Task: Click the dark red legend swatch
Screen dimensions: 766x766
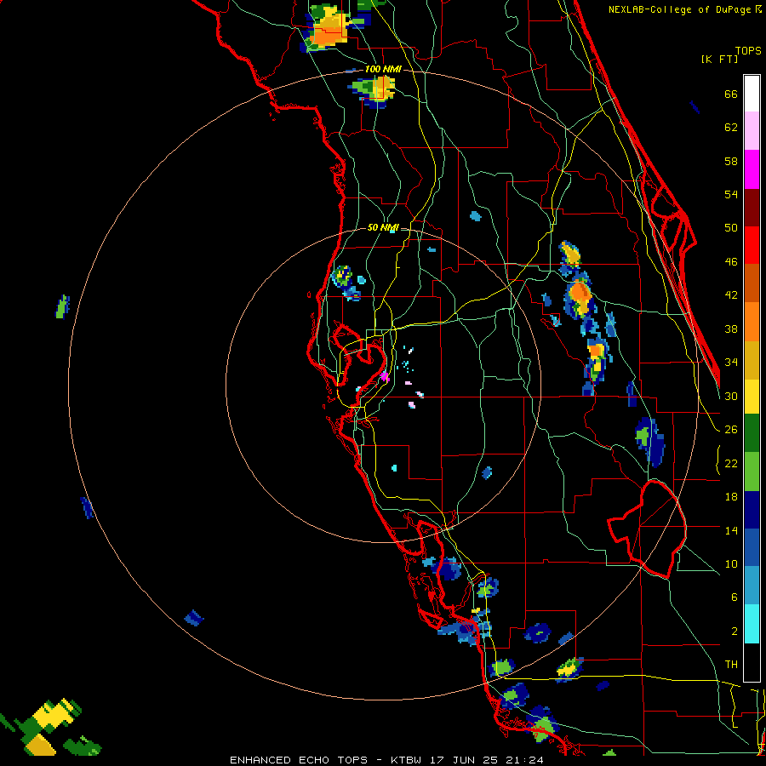Action: point(752,208)
